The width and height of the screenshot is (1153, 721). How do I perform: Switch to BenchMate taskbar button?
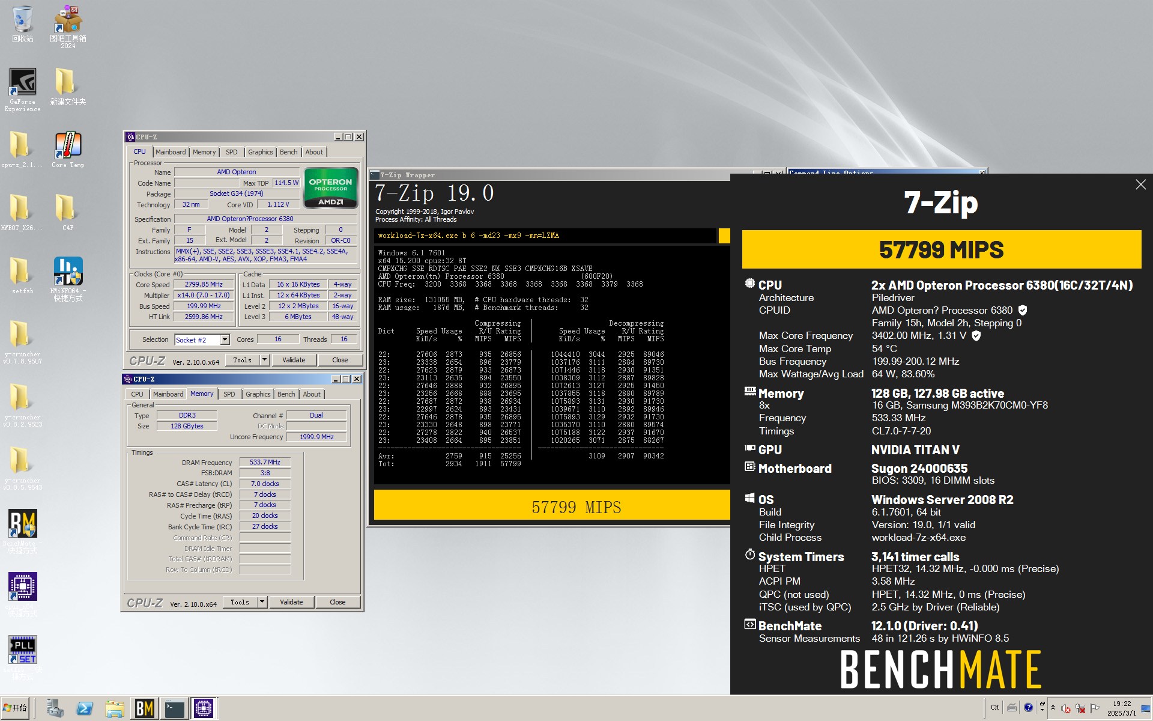point(144,708)
